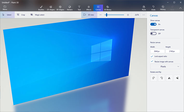Screen dimensions: 184x112
Task: Uncheck Lock aspect ratio
Action: click(152, 56)
